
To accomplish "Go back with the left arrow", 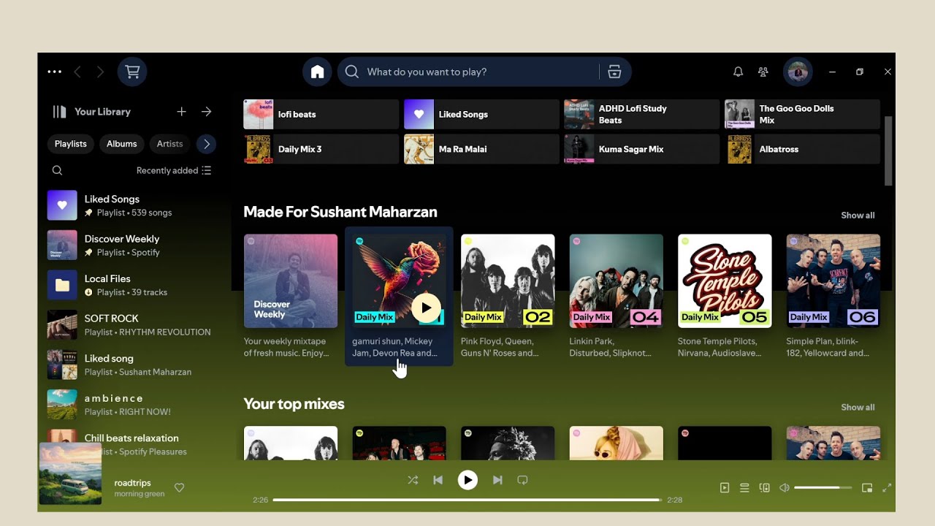I will (77, 72).
